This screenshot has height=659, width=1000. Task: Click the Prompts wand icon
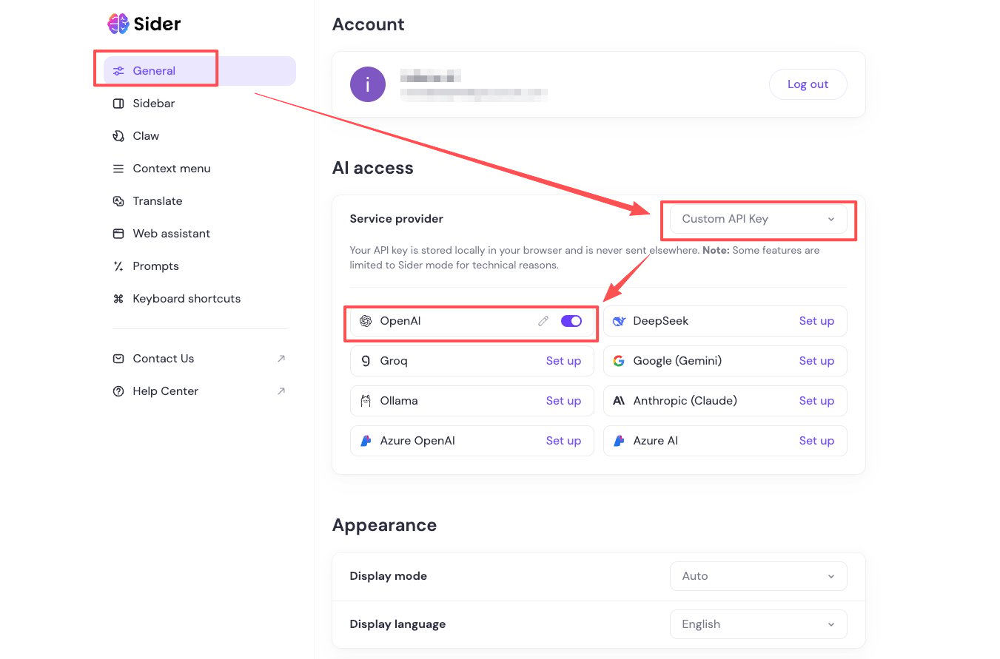[118, 266]
